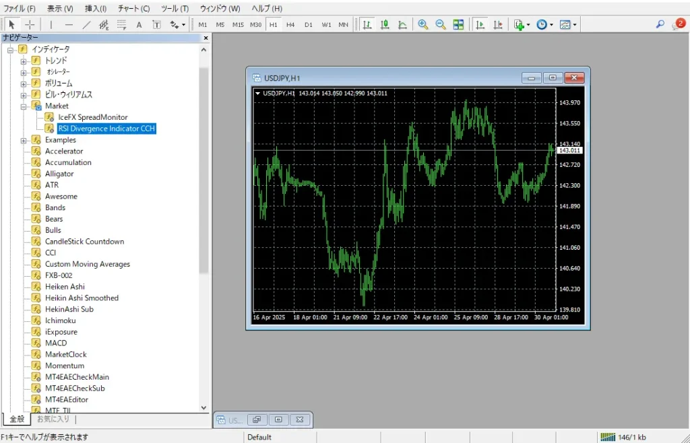Viewport: 690px width, 443px height.
Task: Collapse the Market folder
Action: [x=24, y=106]
